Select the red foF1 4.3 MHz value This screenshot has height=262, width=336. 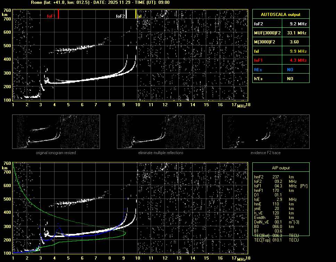(298, 60)
